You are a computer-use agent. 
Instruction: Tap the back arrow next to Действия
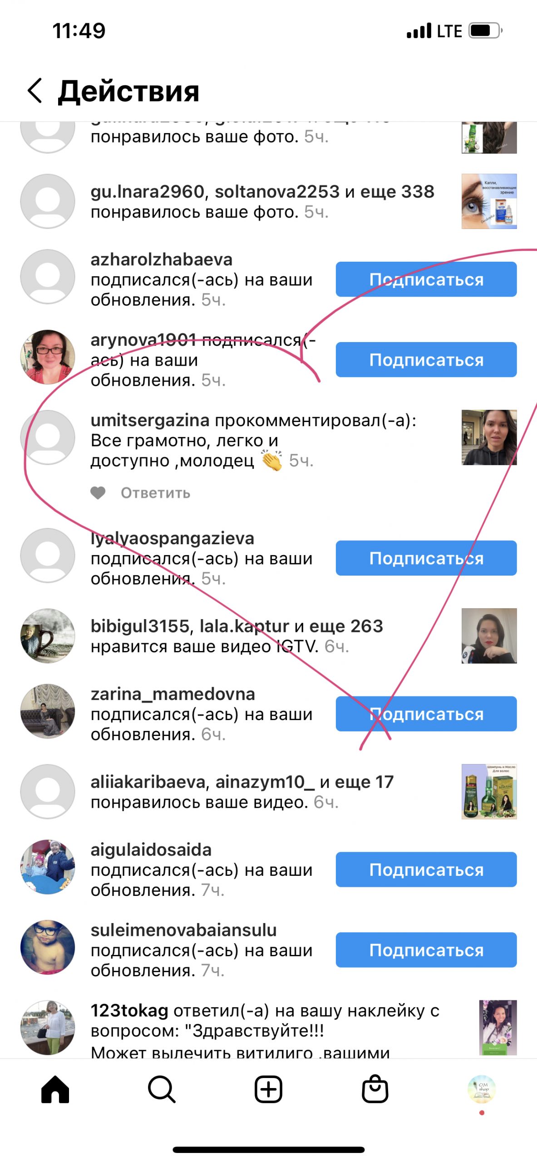(x=35, y=91)
